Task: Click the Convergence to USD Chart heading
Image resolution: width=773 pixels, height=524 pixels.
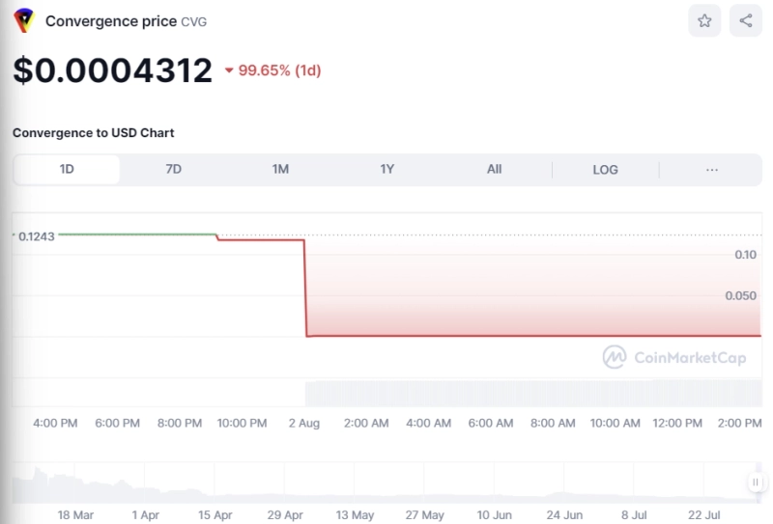Action: [94, 132]
